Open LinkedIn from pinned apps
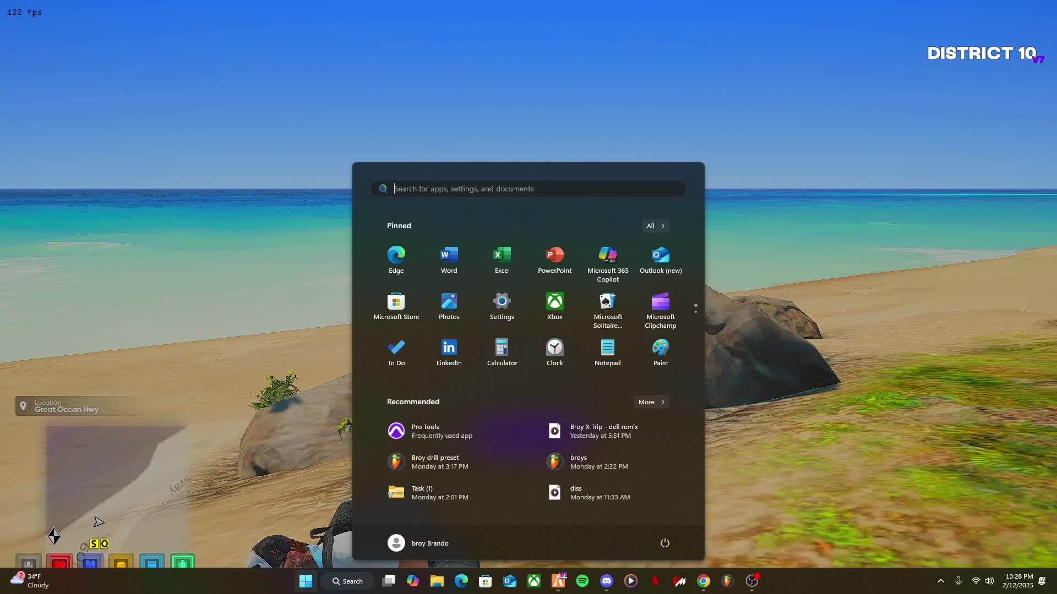This screenshot has height=594, width=1057. pos(449,353)
